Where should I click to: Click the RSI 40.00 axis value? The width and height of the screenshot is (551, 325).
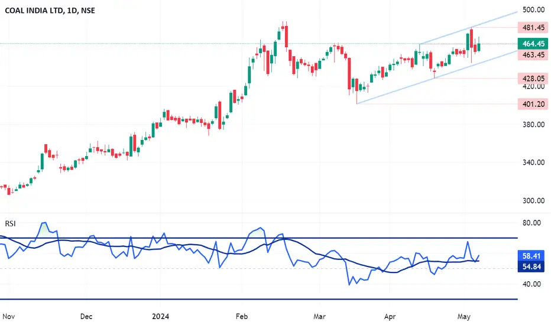click(x=531, y=284)
